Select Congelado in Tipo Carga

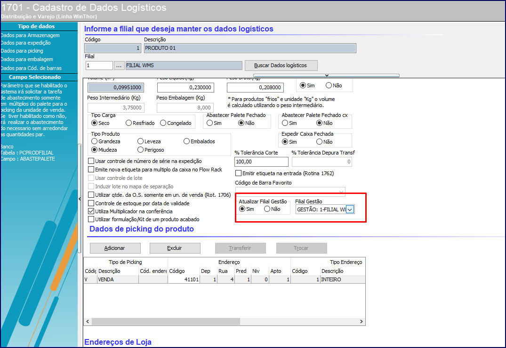176,123
